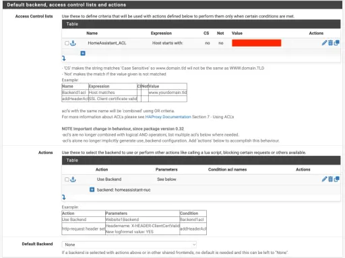
Task: Click the Condition acl names column header
Action: click(227, 169)
